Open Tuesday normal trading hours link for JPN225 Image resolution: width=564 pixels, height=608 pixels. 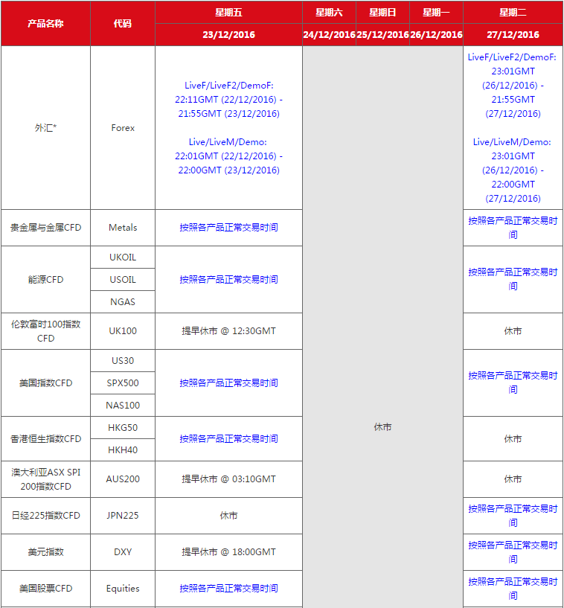click(513, 516)
